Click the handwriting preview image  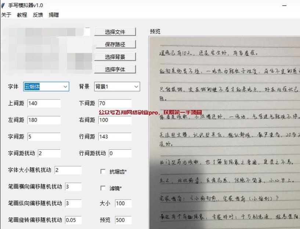[x=225, y=132]
